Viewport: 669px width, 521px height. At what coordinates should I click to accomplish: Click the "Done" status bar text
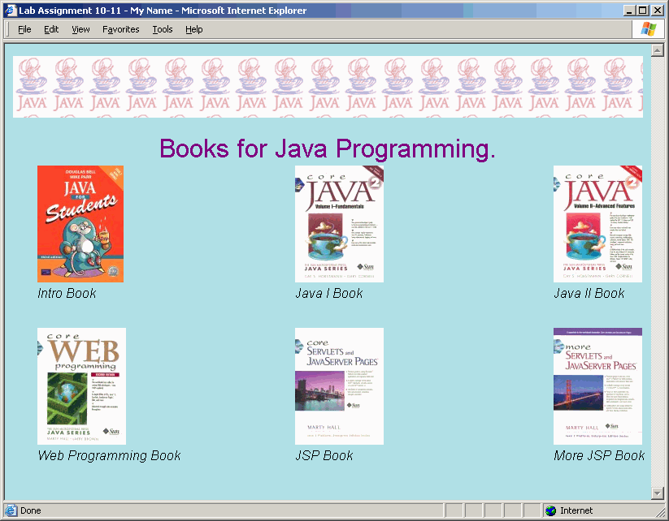click(31, 510)
